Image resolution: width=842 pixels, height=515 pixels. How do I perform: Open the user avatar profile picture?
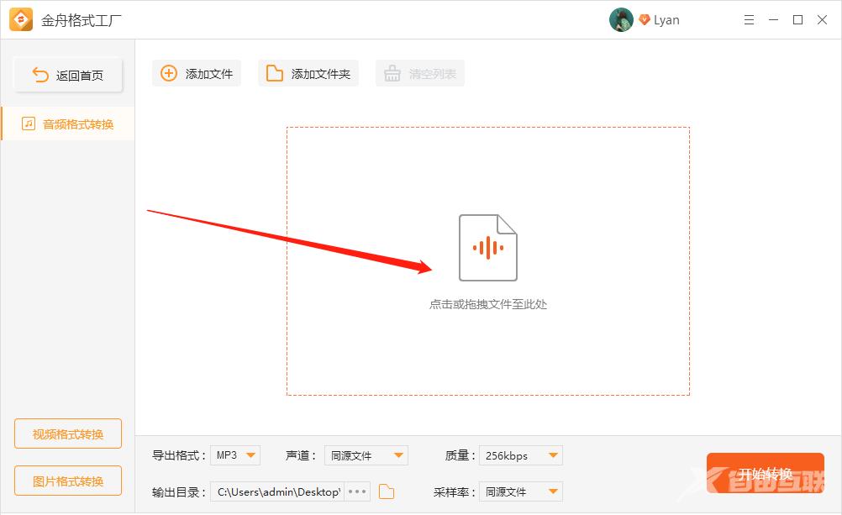(x=621, y=20)
